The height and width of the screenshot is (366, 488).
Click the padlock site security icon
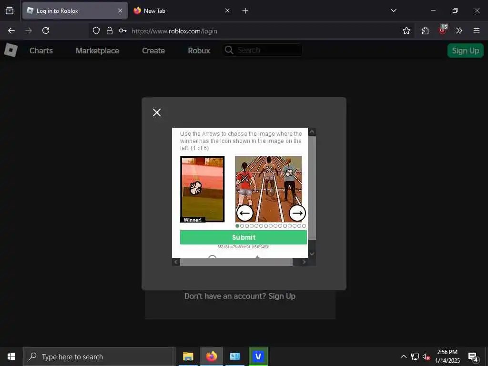(109, 30)
